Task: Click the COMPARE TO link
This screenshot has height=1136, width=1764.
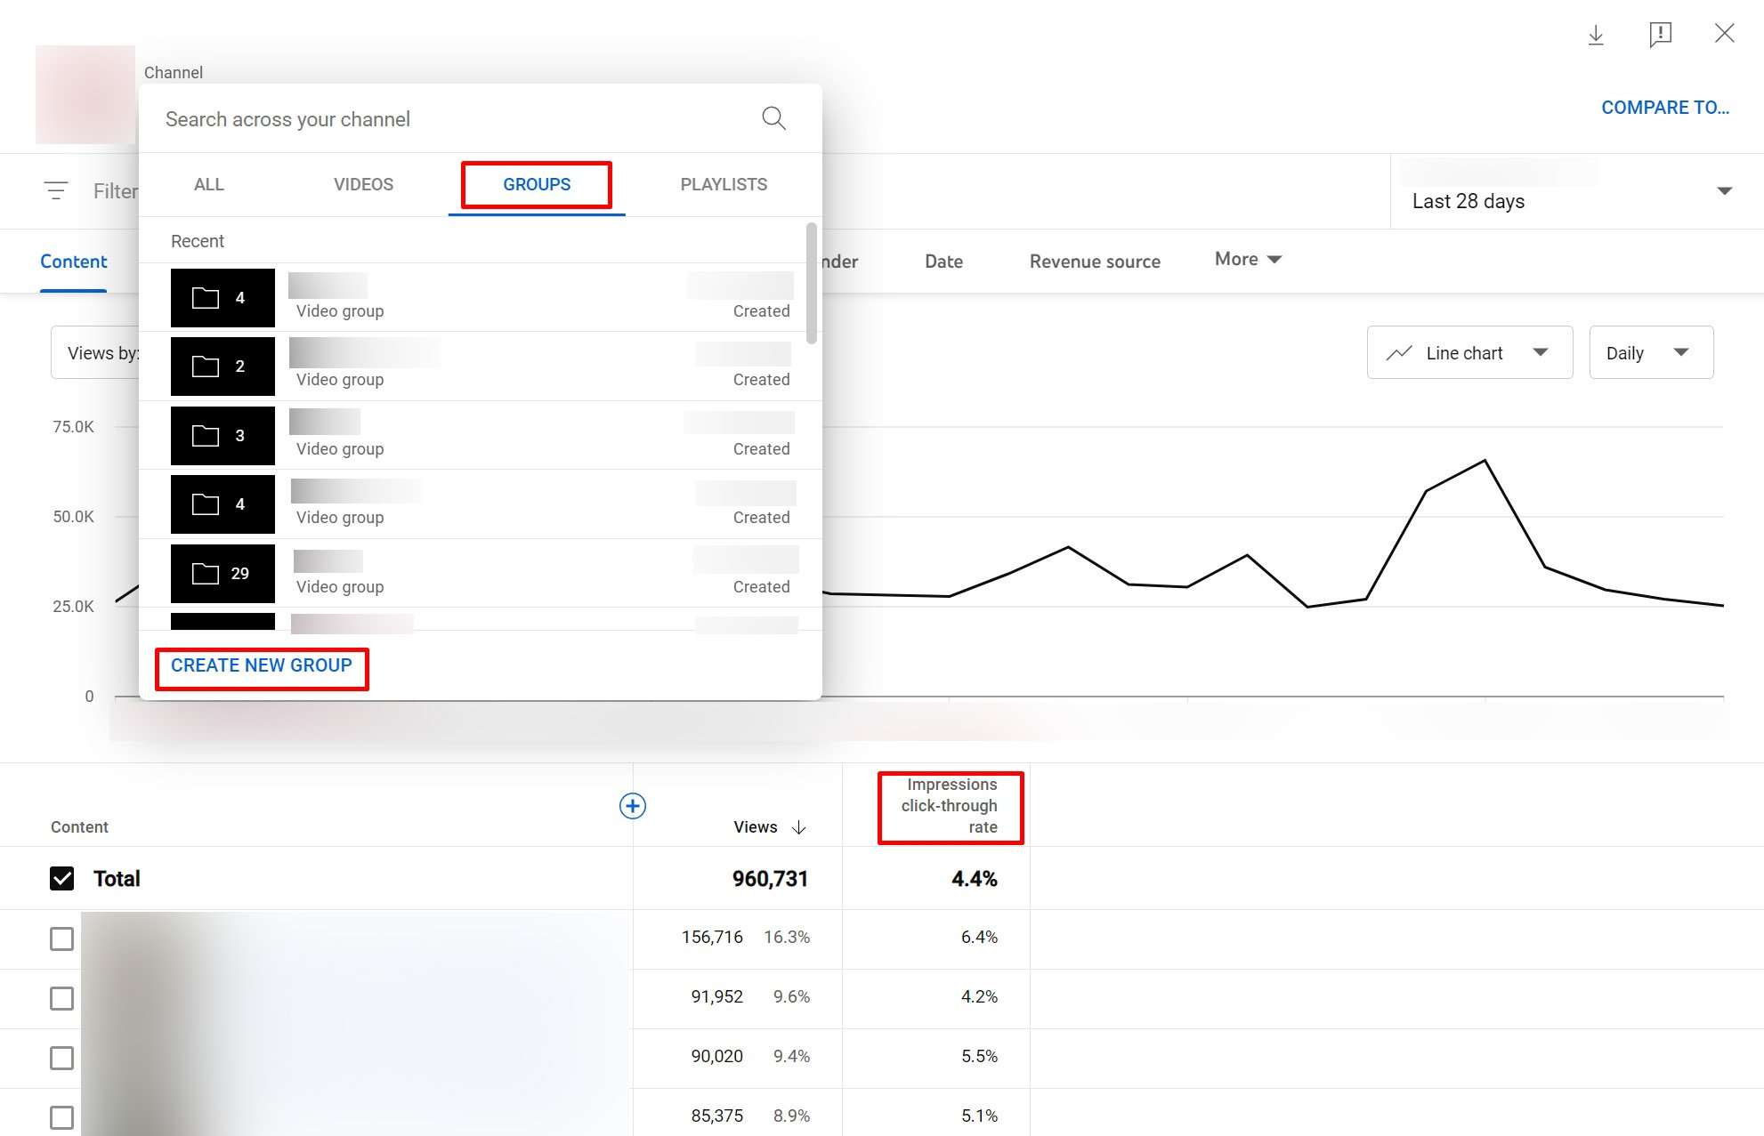Action: 1664,108
